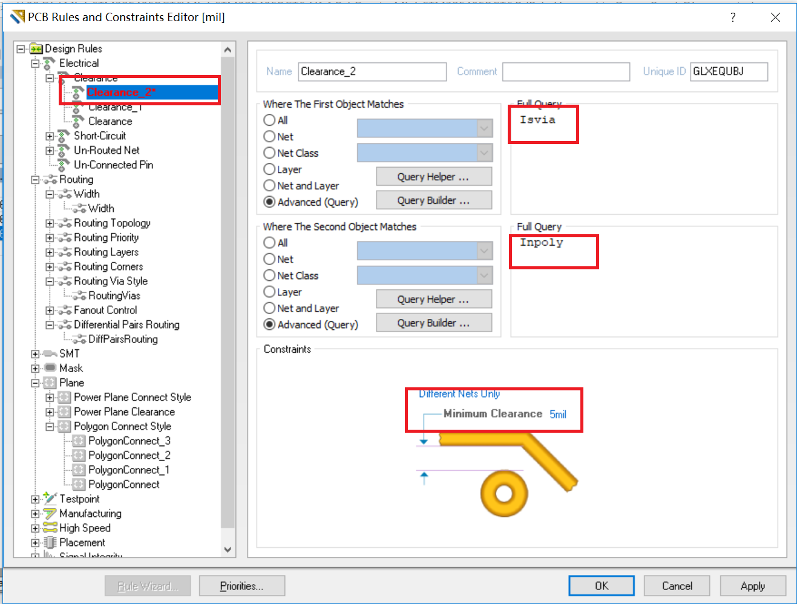Screen dimensions: 797x604
Task: Click the Manufacturing category icon
Action: pos(50,513)
